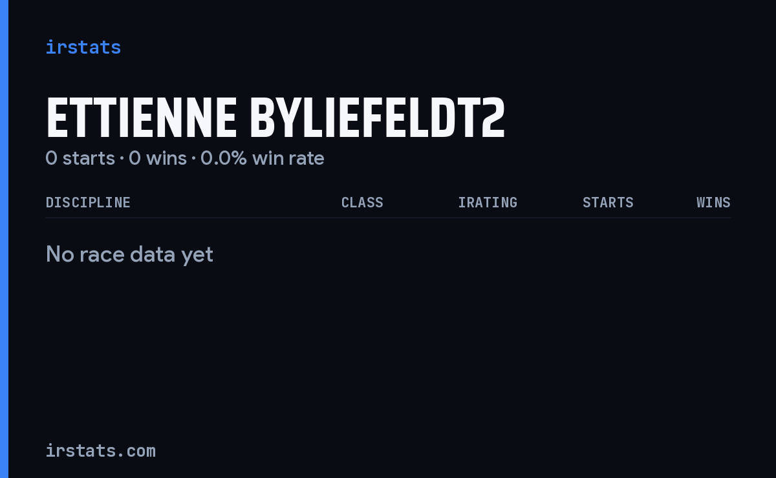Click the word ETTIENNE in the title
The width and height of the screenshot is (776, 478).
pyautogui.click(x=142, y=118)
